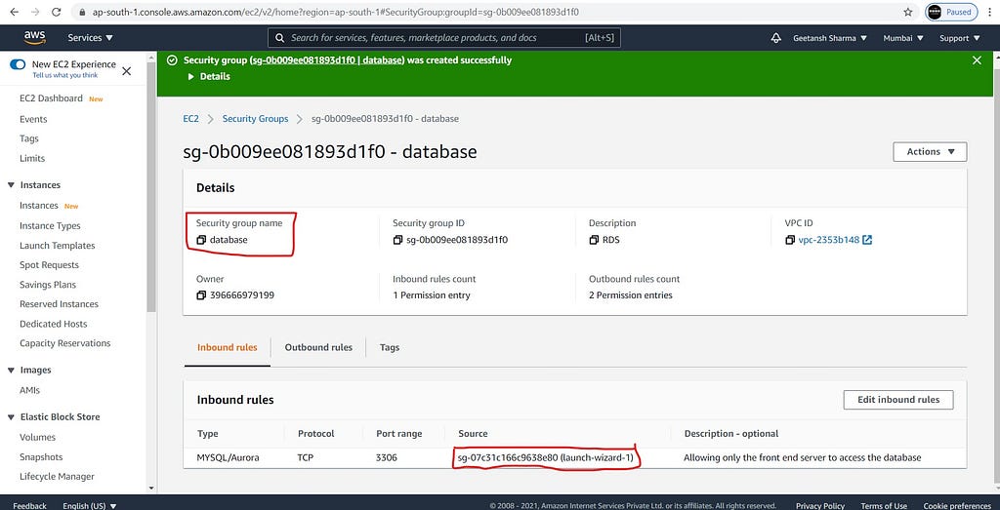1000x510 pixels.
Task: Click the security group link in banner
Action: [x=327, y=60]
